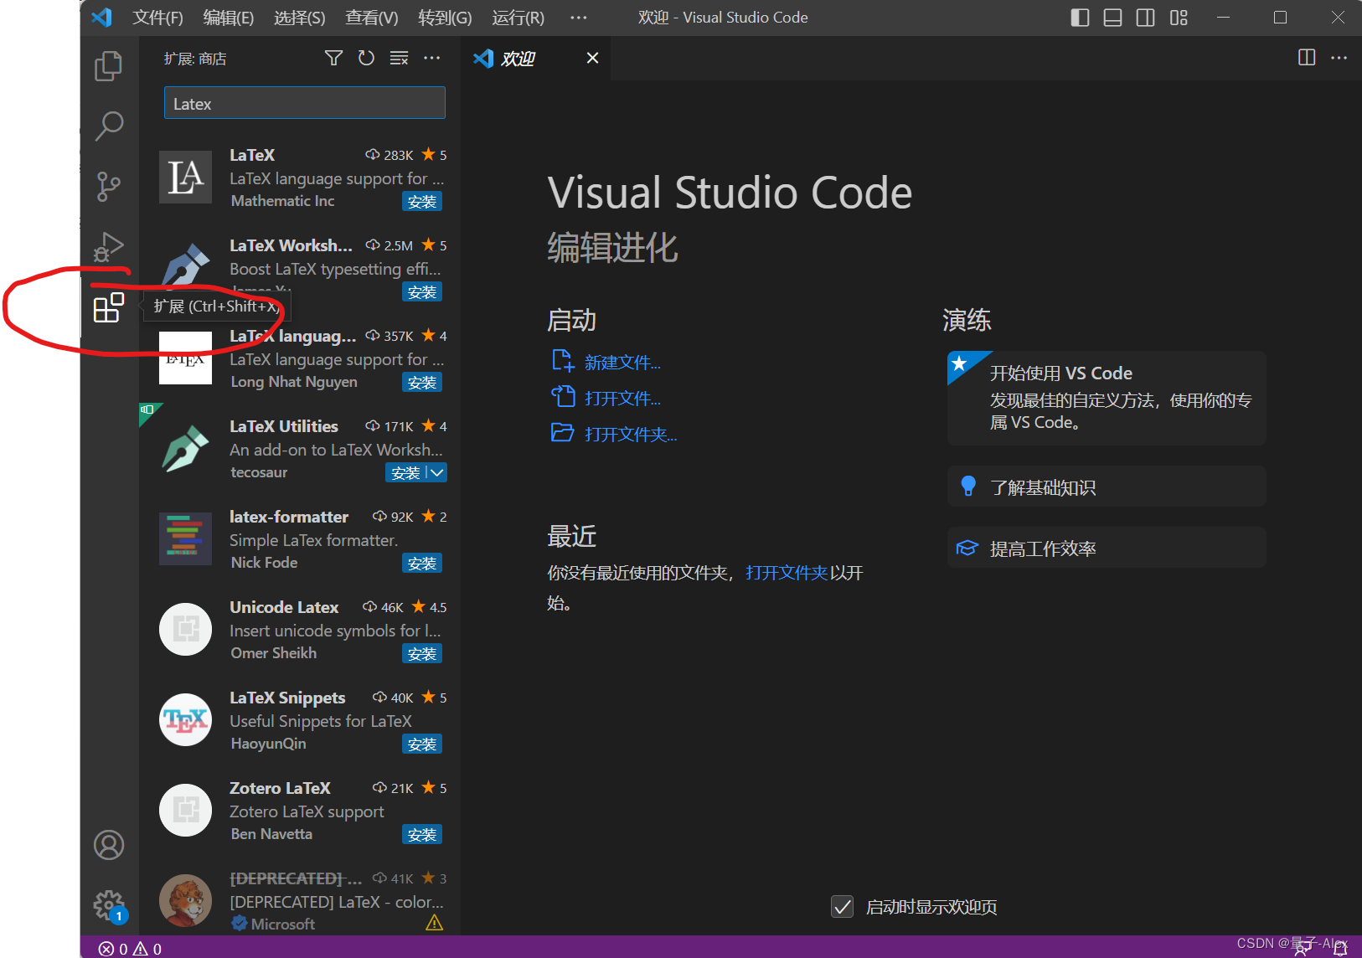The height and width of the screenshot is (958, 1362).
Task: Open the Accounts icon in activity bar
Action: 109,845
